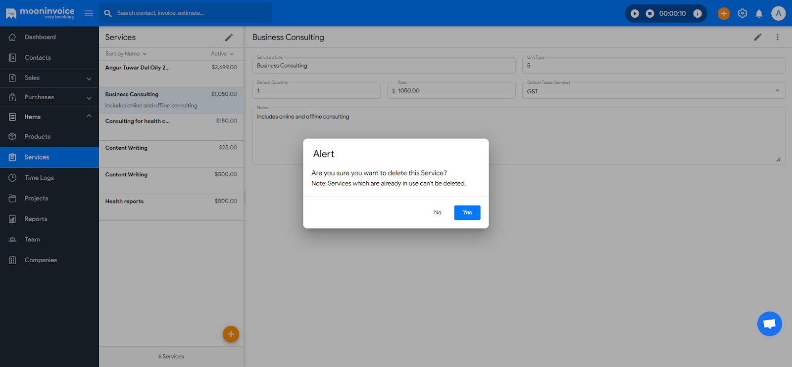
Task: Click the orange quick-add plus in header
Action: pyautogui.click(x=724, y=14)
